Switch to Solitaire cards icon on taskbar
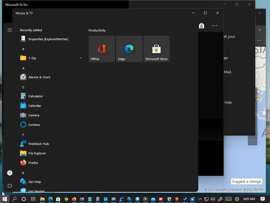Screen dimensions: 270x203 pos(169,199)
